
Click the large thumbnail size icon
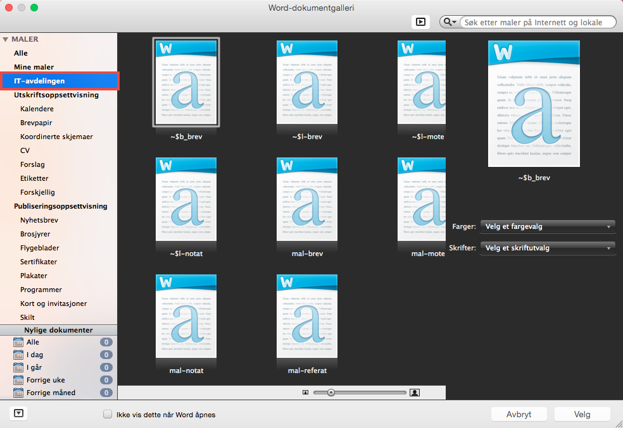(415, 393)
